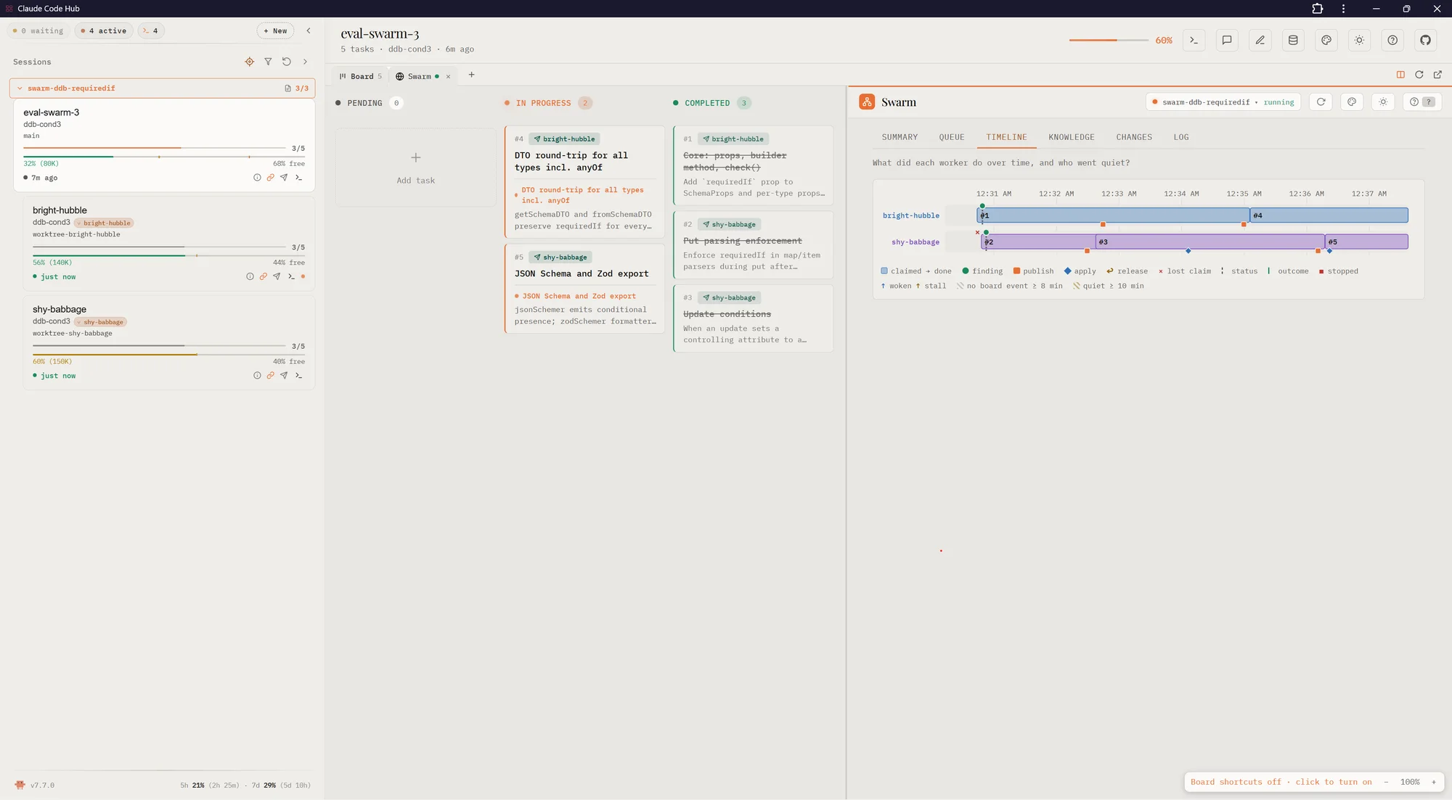Expand the Sessions header right chevron

pyautogui.click(x=305, y=62)
